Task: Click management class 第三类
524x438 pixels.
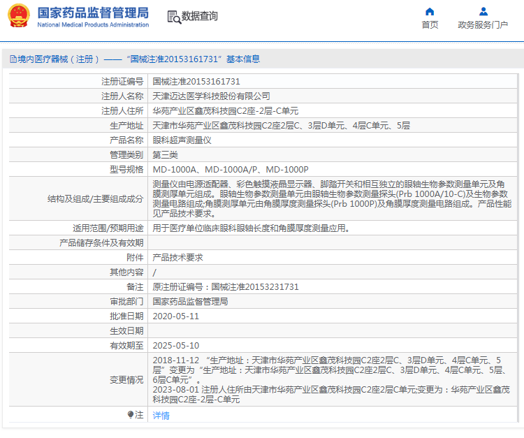Action: click(165, 155)
